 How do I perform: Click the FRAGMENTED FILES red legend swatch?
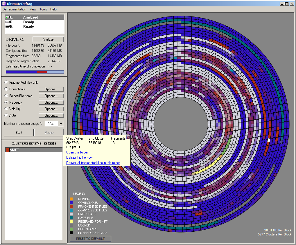[71, 206]
